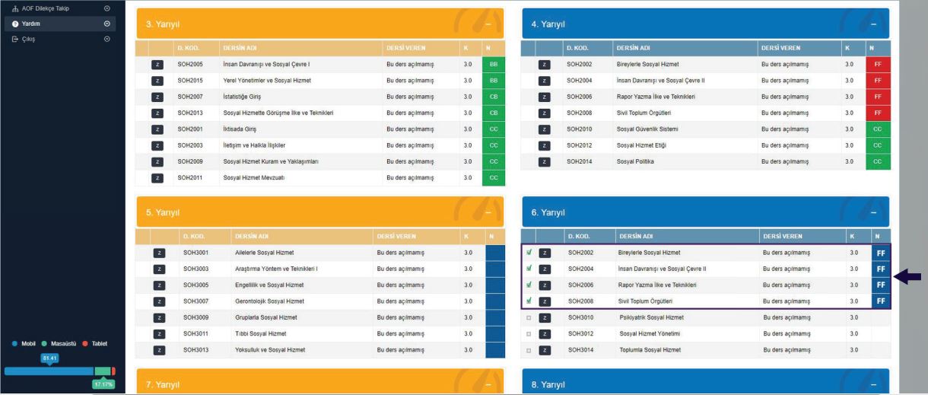Collapse the 6. Yarıyıl panel
The image size is (928, 395).
(x=872, y=212)
